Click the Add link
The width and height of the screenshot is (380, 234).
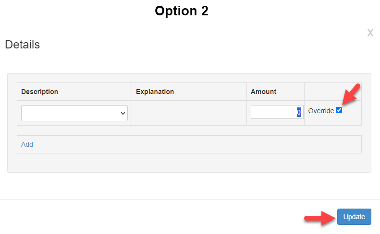27,144
